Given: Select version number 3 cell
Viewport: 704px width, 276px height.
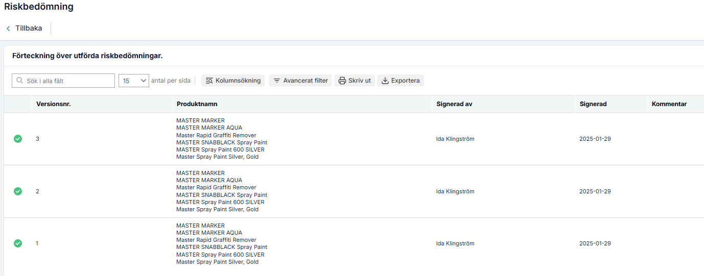Looking at the screenshot, I should pyautogui.click(x=37, y=139).
